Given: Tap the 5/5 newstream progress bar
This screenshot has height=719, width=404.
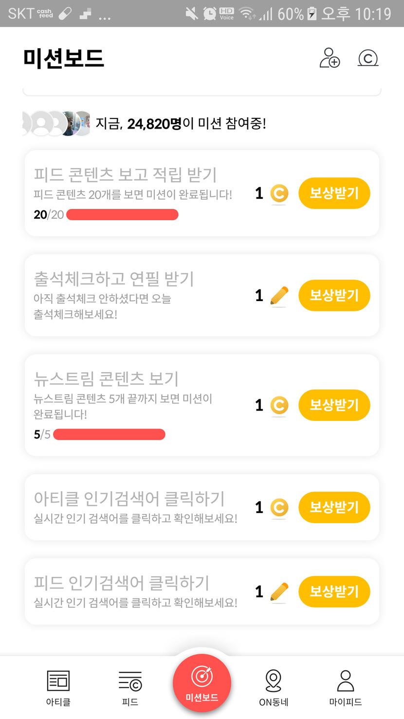Looking at the screenshot, I should tap(109, 435).
